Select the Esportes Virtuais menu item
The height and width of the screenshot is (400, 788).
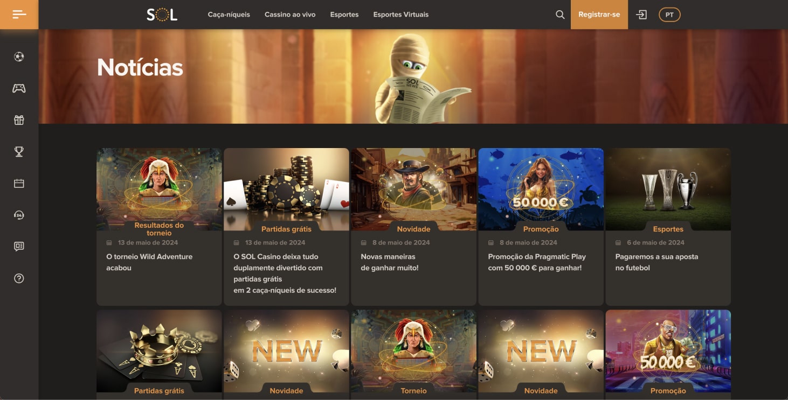point(401,15)
